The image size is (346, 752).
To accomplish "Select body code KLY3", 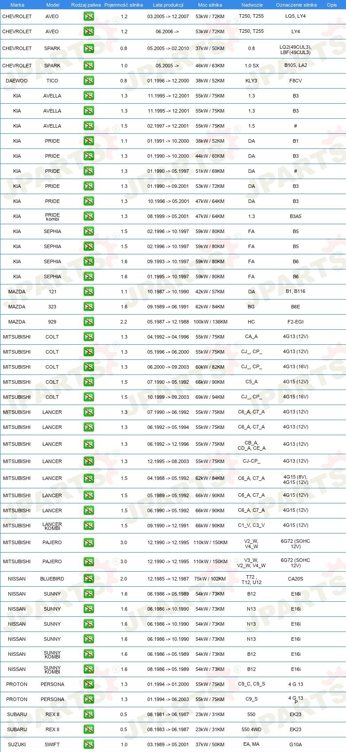I will [251, 81].
